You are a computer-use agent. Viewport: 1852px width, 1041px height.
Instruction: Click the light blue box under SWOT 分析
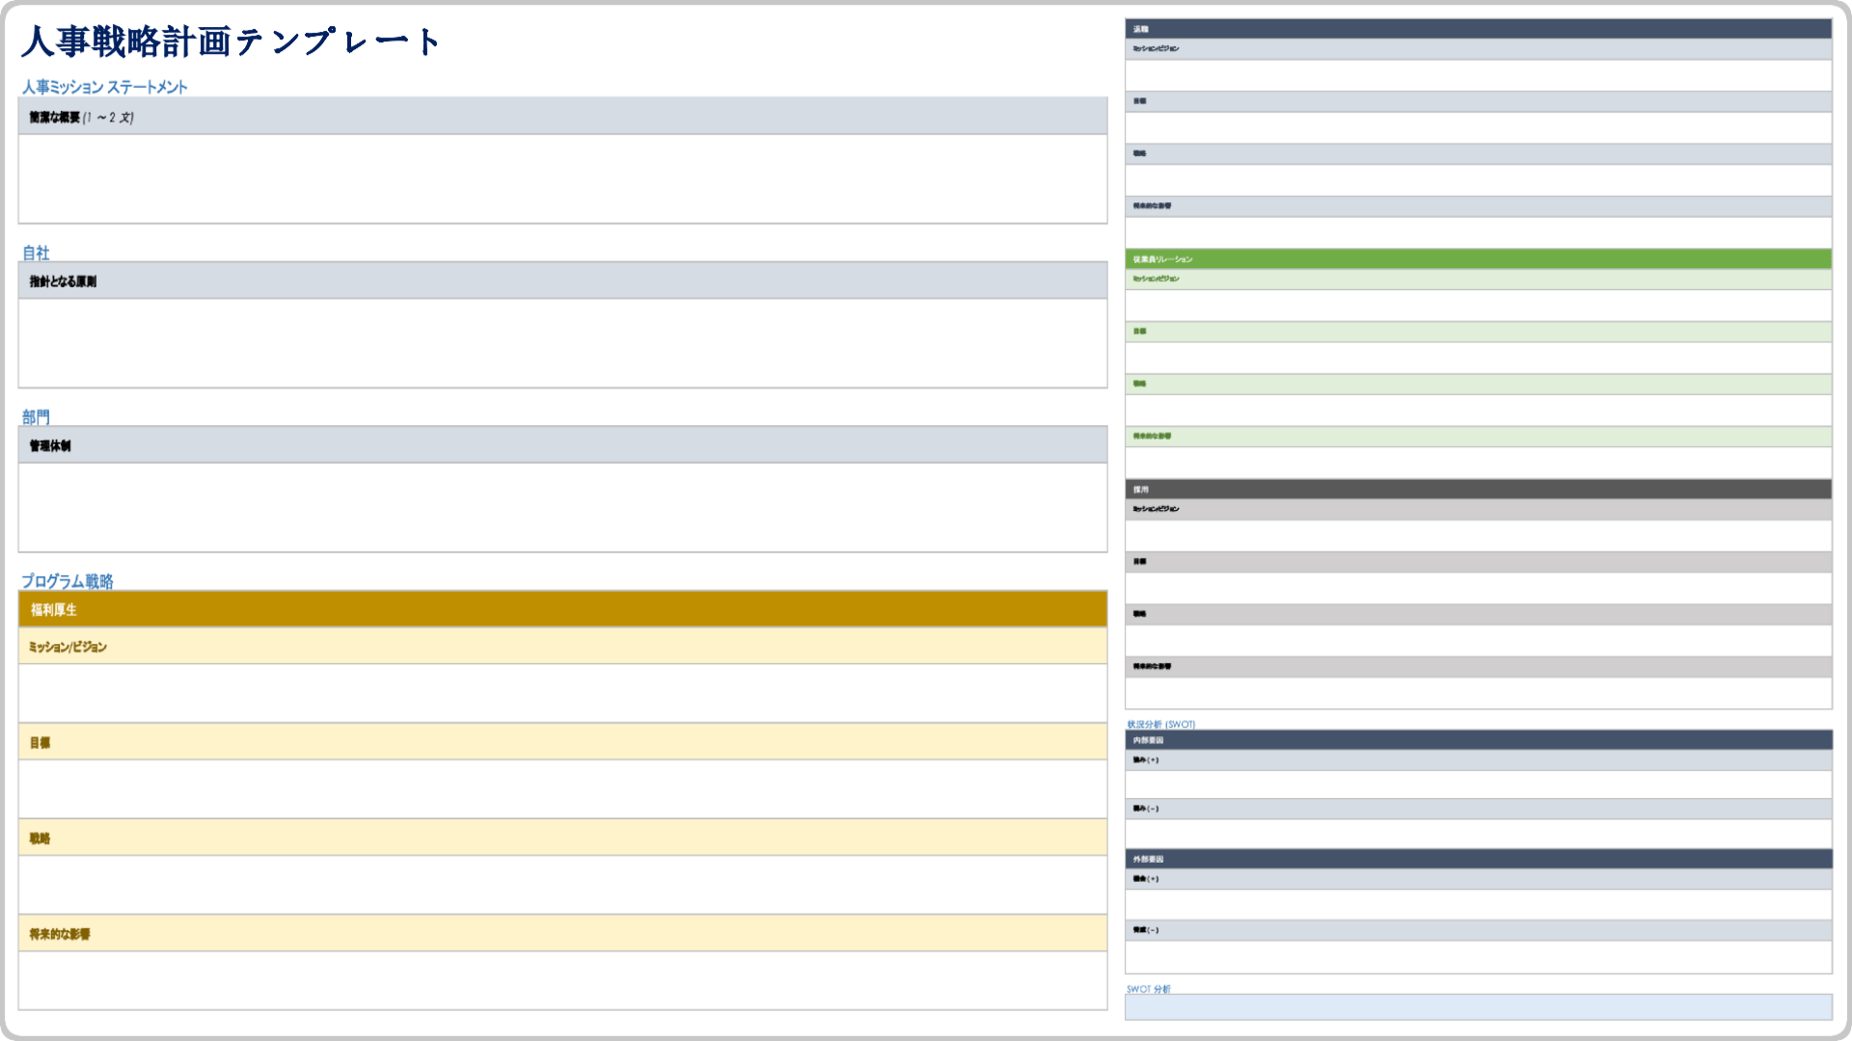tap(1478, 1007)
